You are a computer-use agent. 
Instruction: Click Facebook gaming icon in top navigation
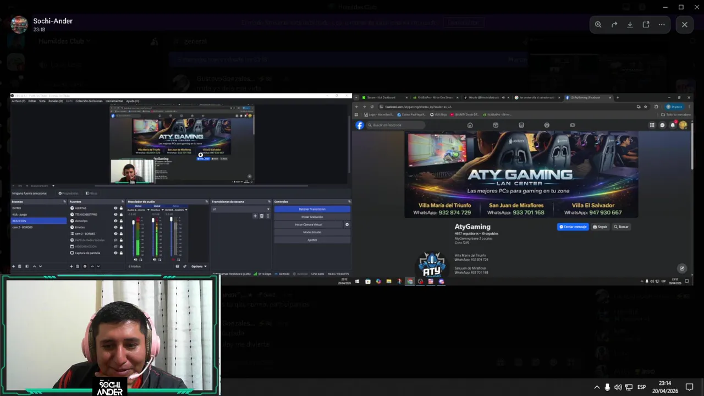pyautogui.click(x=572, y=125)
